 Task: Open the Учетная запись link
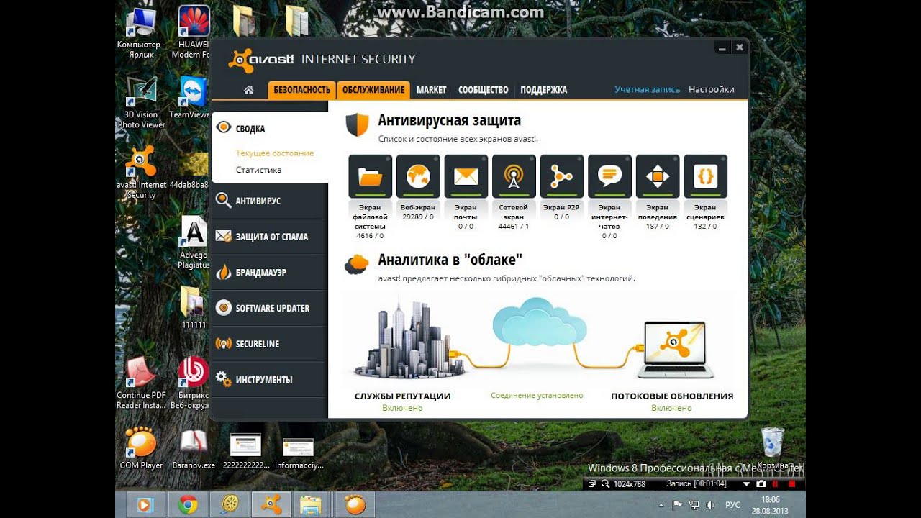[647, 90]
